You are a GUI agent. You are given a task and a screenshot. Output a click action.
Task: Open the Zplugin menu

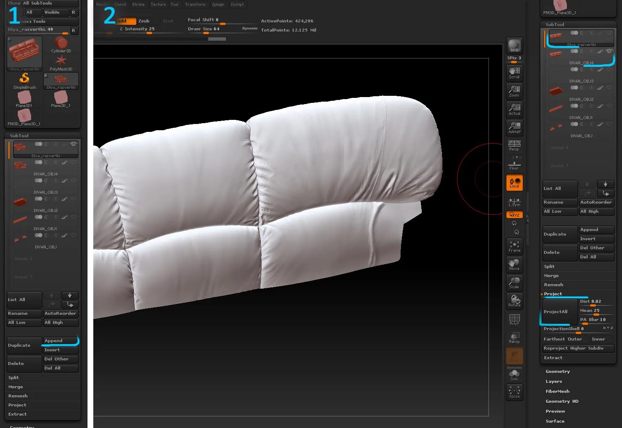pyautogui.click(x=218, y=5)
